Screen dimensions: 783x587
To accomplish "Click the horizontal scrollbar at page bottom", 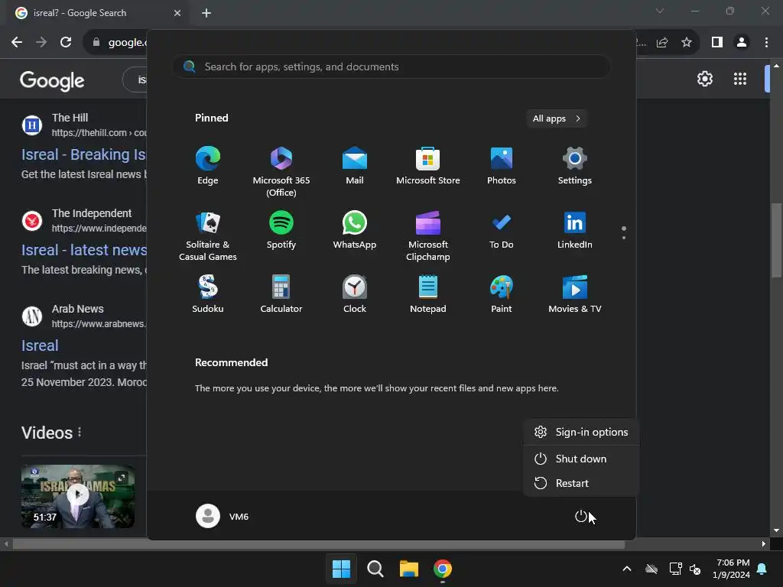I will (x=319, y=544).
